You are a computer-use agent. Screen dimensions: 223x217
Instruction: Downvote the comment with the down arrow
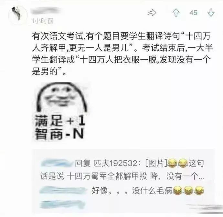(x=211, y=13)
